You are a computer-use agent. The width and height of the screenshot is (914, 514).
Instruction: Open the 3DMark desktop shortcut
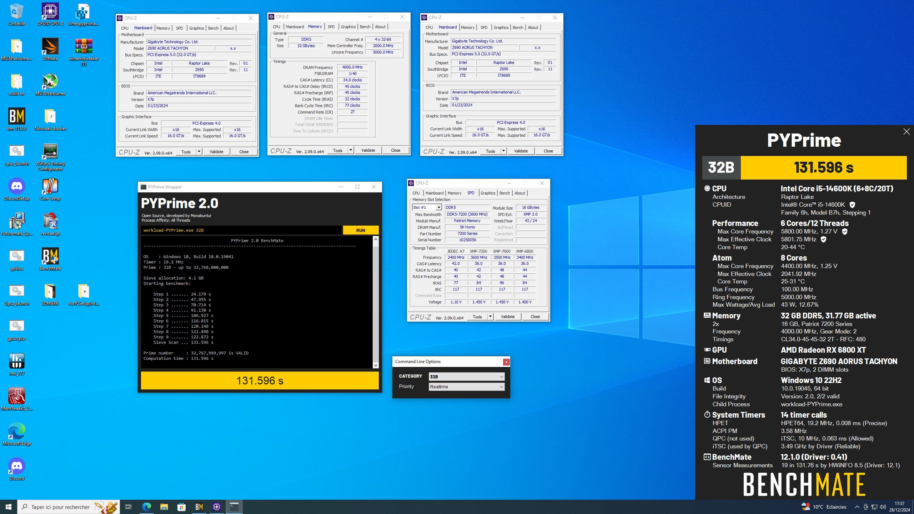click(x=50, y=49)
